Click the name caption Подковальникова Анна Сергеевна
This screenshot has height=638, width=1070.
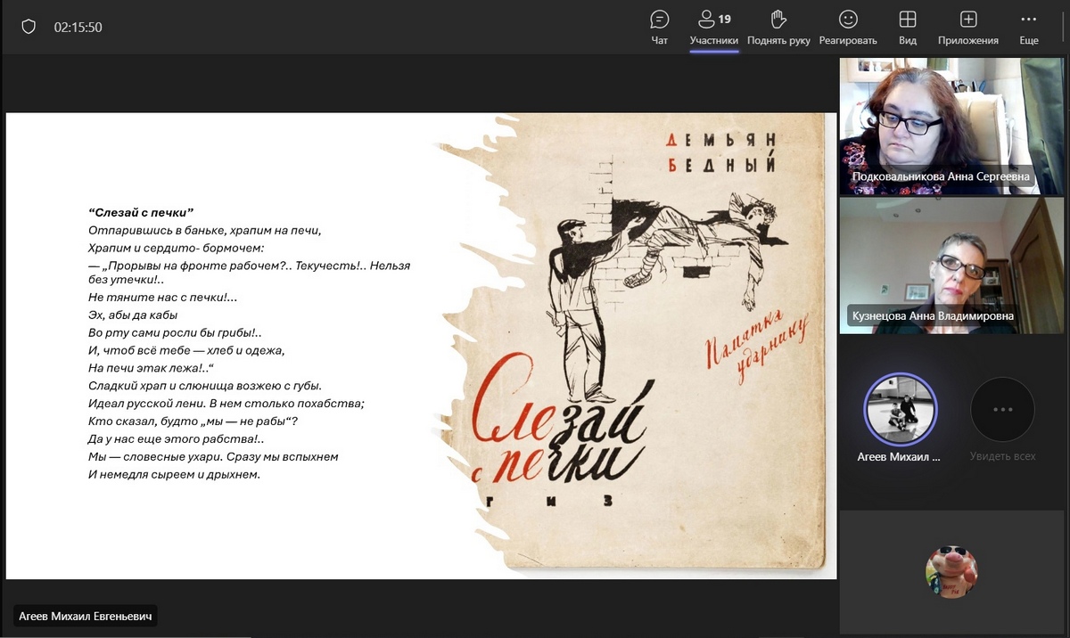[941, 176]
